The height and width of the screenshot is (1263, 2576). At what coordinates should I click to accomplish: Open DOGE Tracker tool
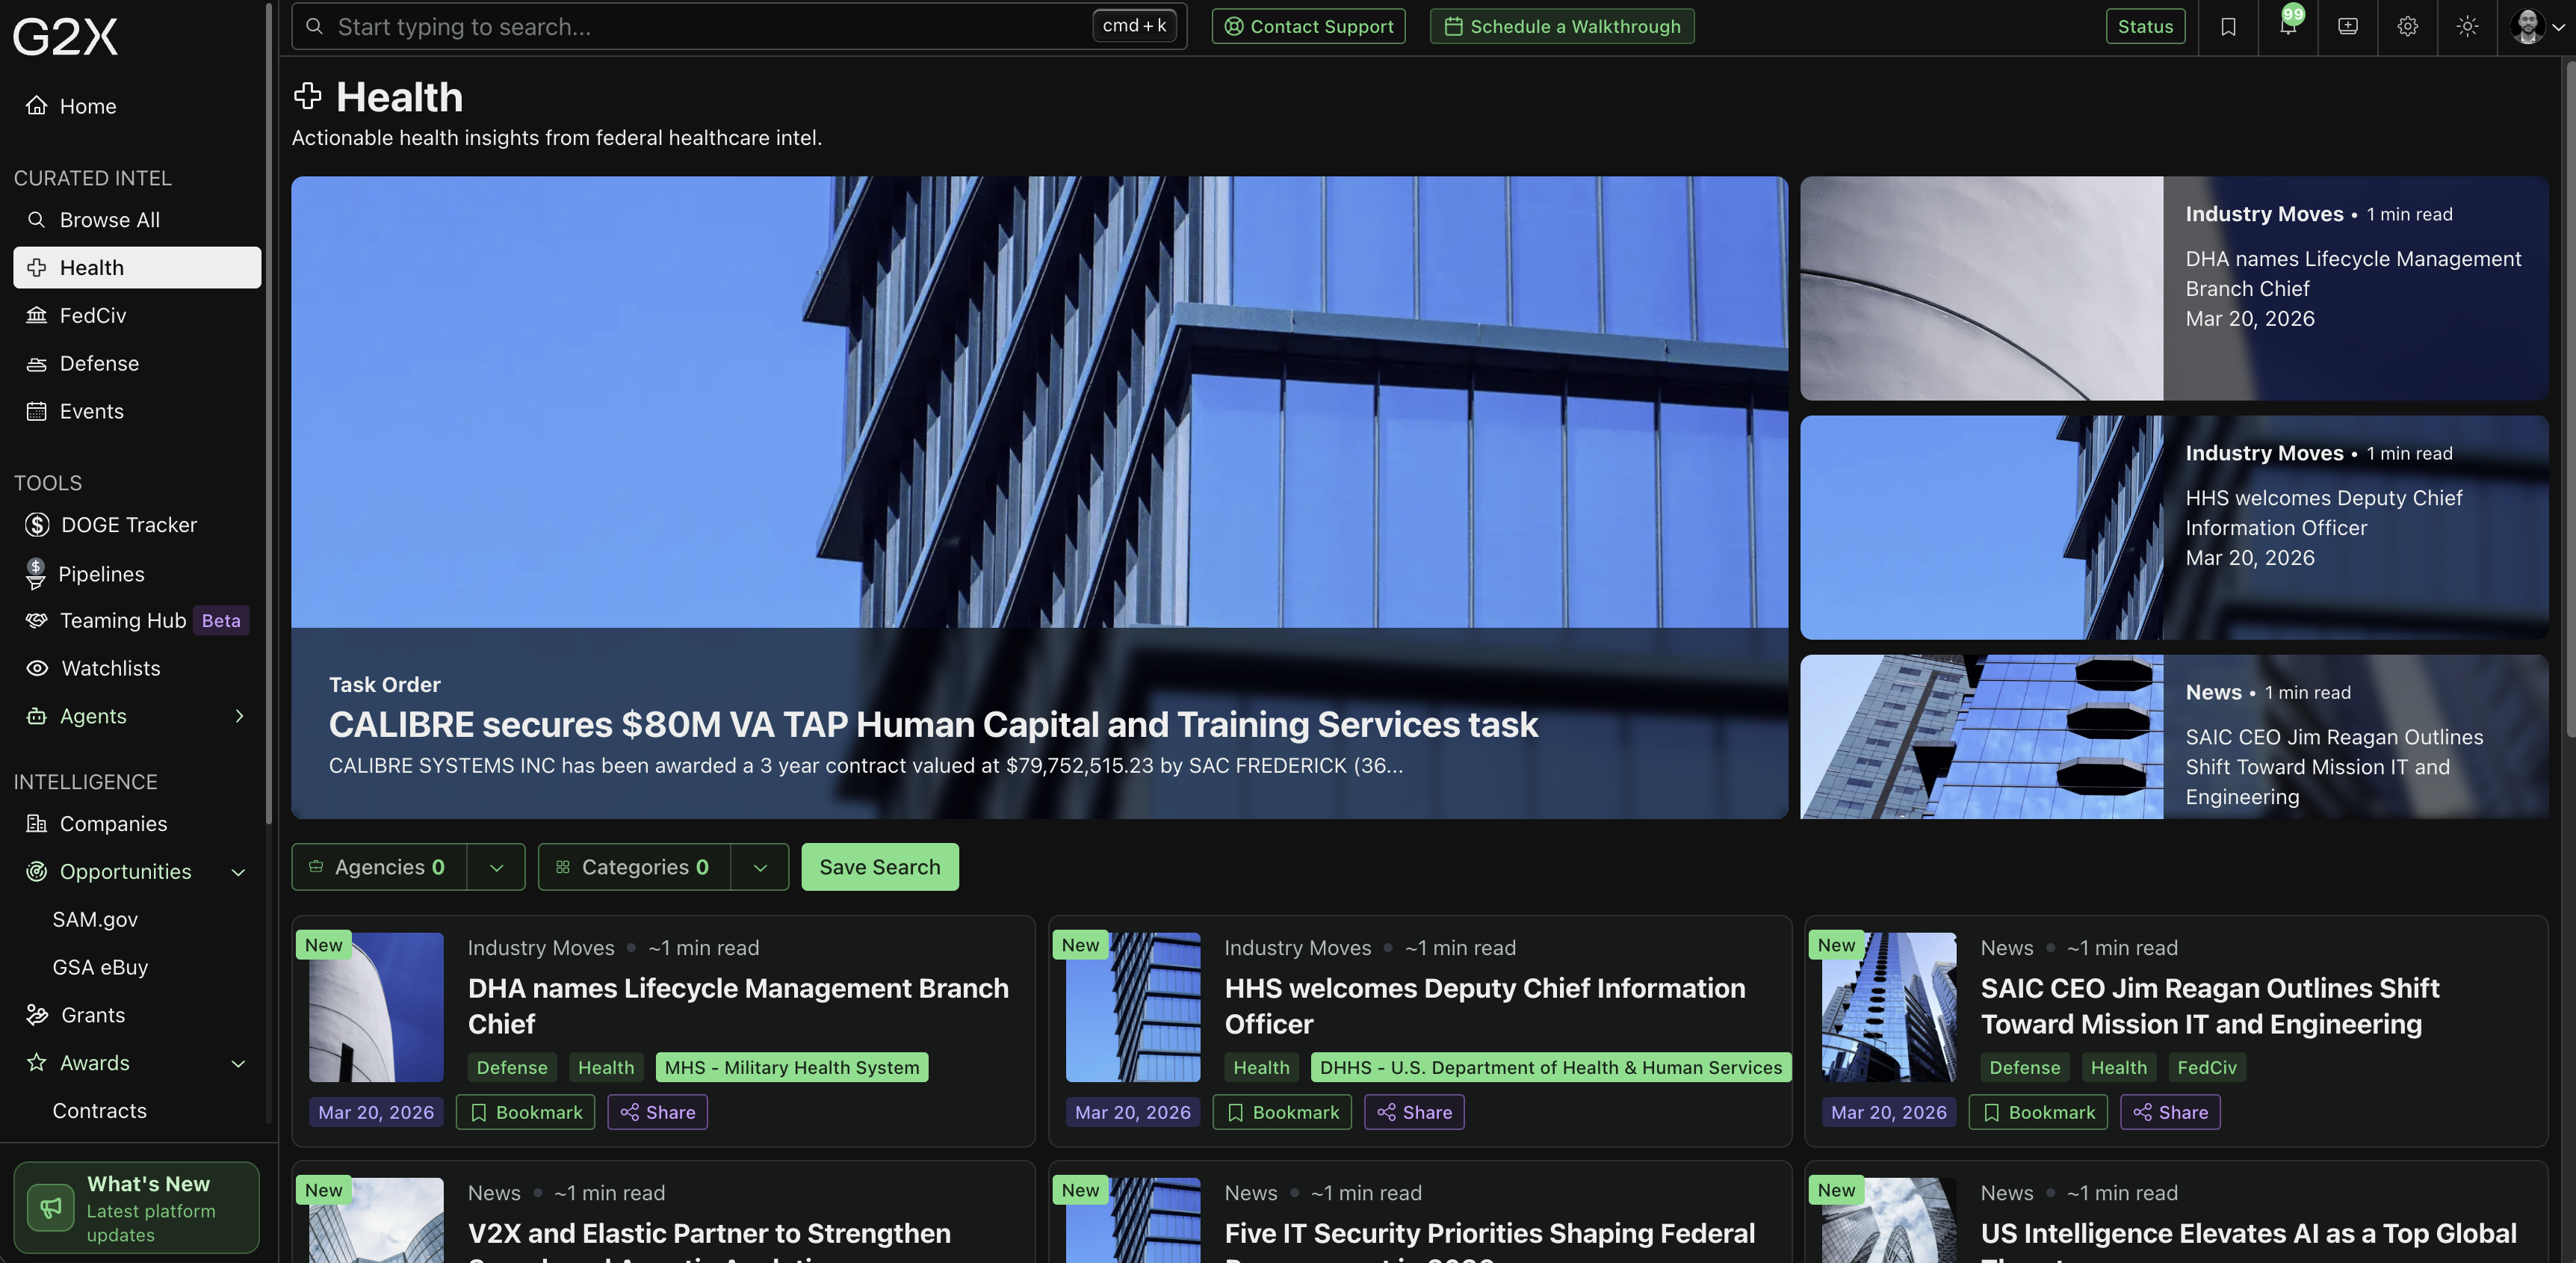click(137, 525)
